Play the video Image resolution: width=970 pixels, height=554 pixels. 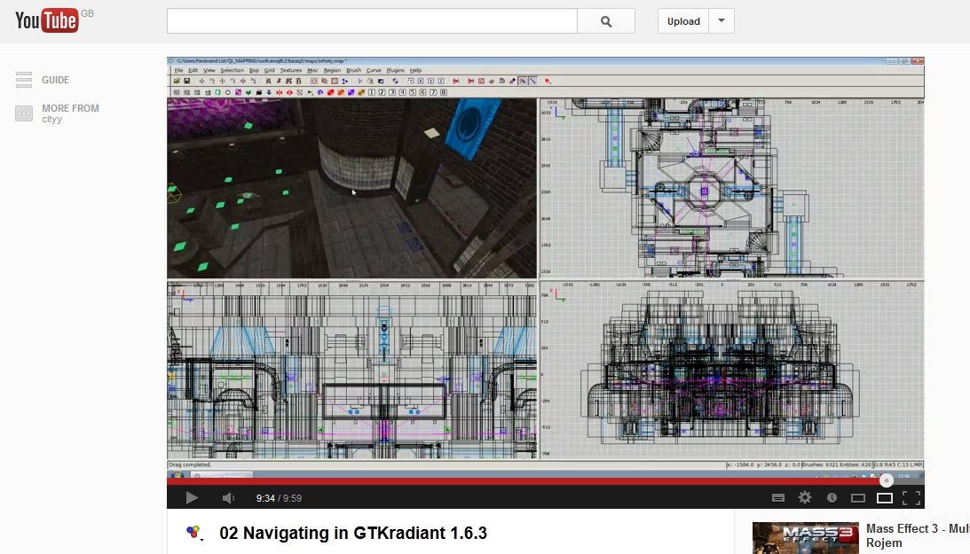pyautogui.click(x=192, y=498)
